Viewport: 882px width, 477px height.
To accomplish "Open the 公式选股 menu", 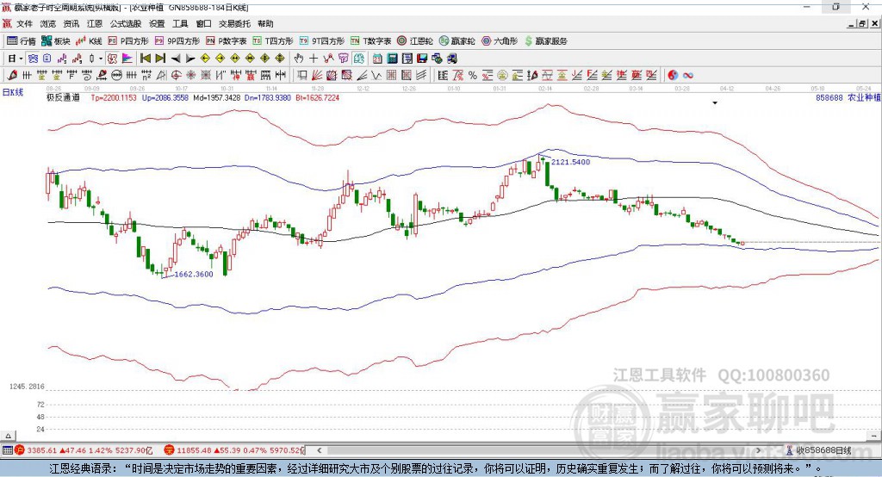I will [126, 23].
